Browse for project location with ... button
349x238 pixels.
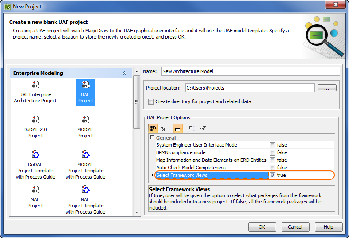pyautogui.click(x=326, y=88)
